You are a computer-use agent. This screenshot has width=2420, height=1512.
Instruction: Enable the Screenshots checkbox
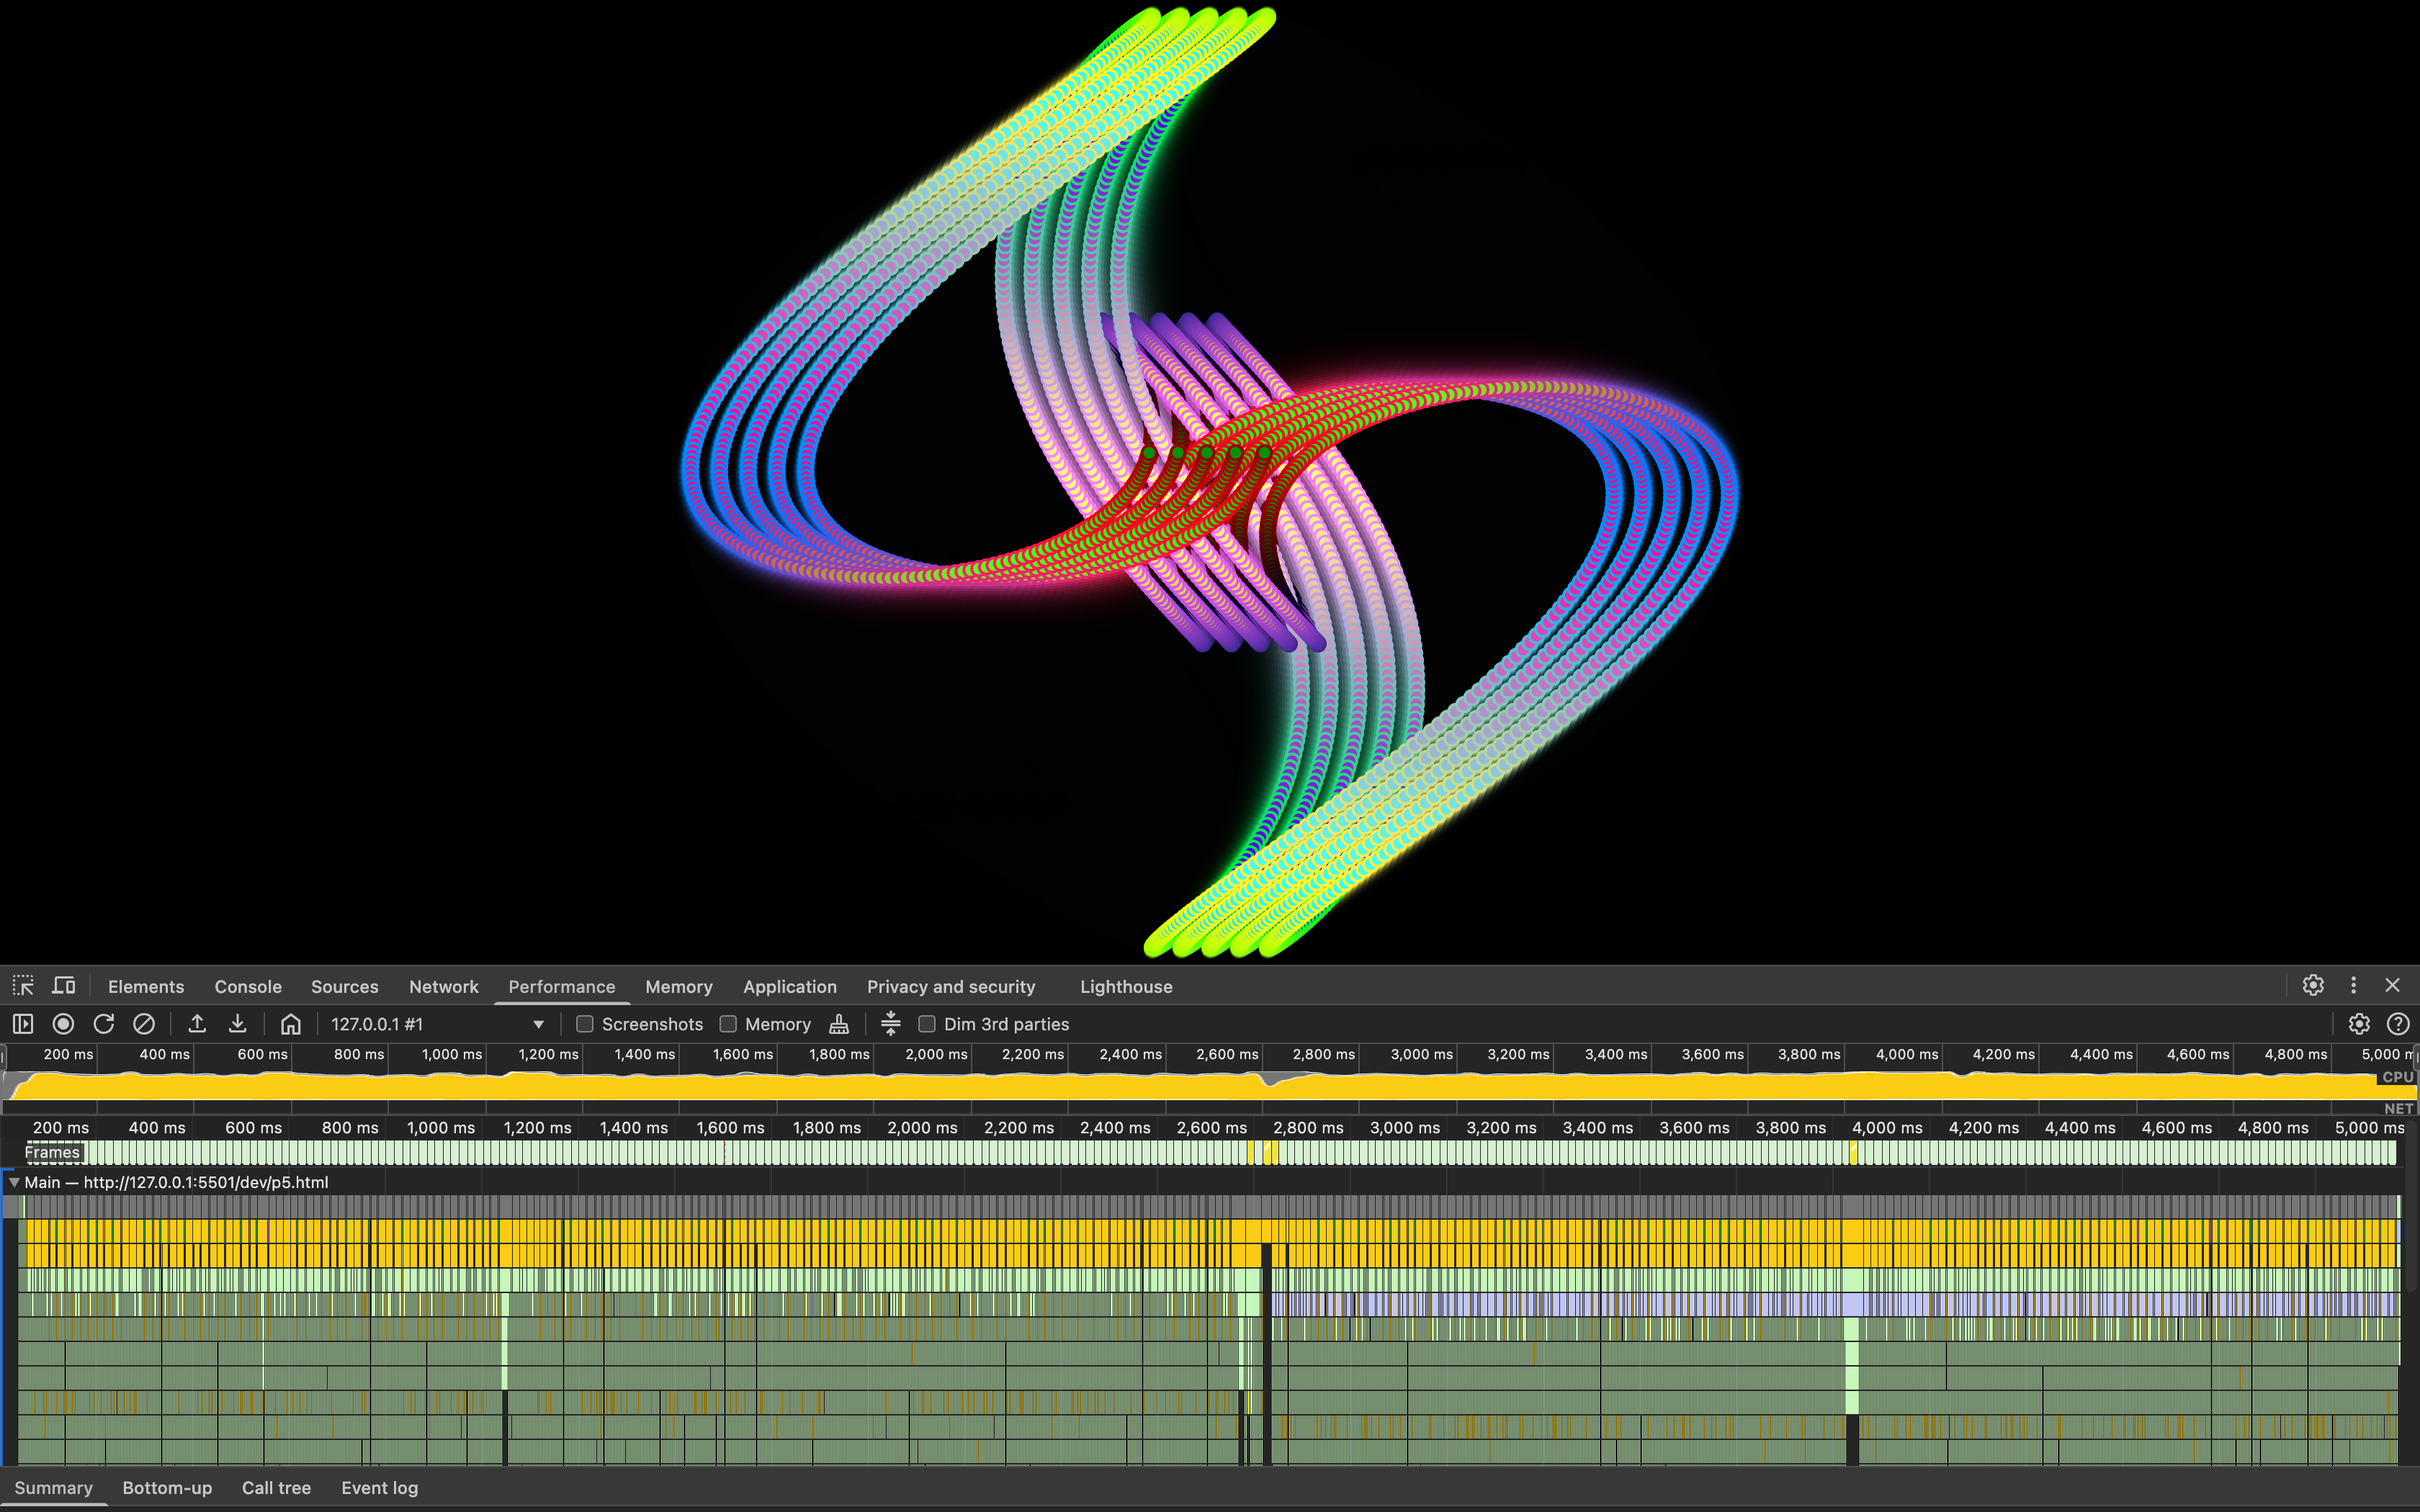click(x=586, y=1024)
